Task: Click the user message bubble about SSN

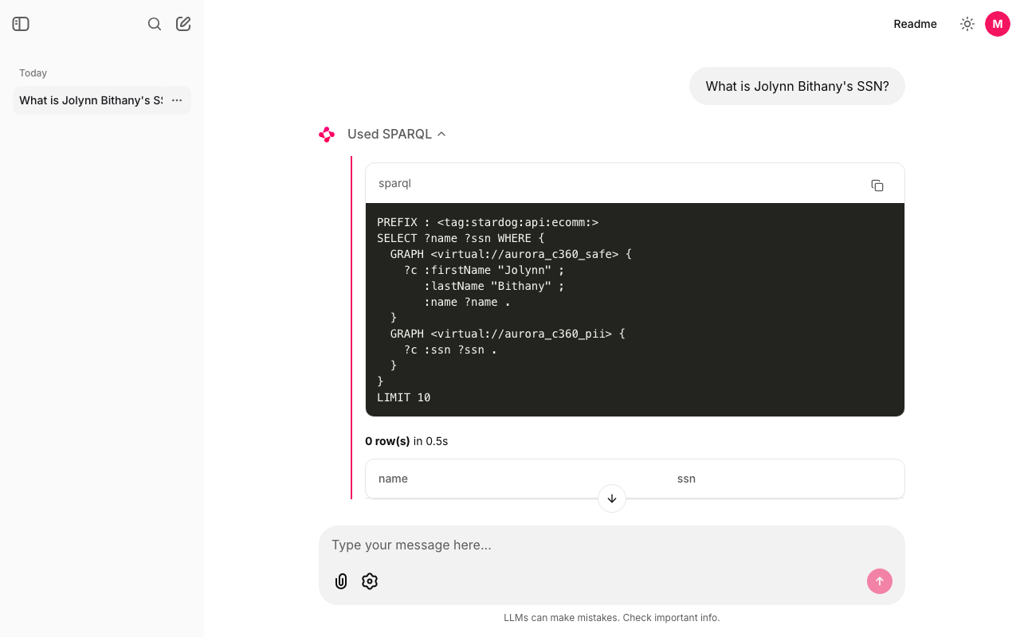Action: pyautogui.click(x=797, y=86)
